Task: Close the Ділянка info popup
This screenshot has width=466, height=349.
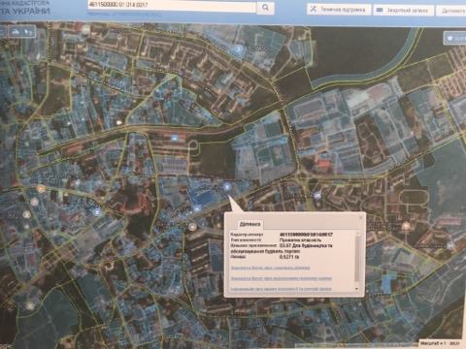Action: [x=361, y=217]
